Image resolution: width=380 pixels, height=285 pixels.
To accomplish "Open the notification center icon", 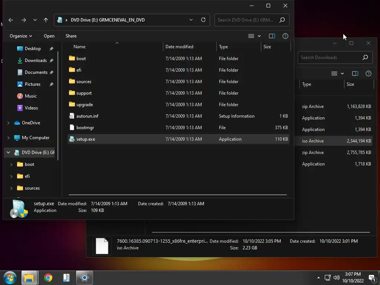I will pyautogui.click(x=372, y=278).
